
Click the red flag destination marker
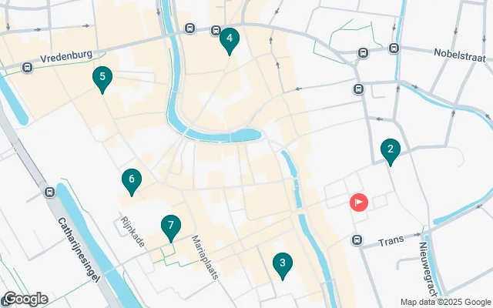[x=359, y=203]
